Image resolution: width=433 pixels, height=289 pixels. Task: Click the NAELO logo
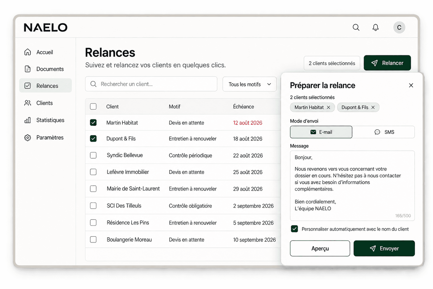46,27
